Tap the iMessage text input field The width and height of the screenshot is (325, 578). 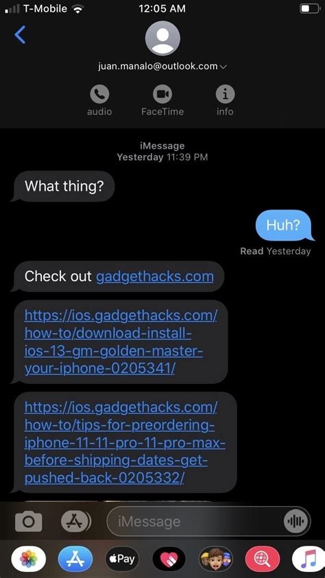coord(195,521)
